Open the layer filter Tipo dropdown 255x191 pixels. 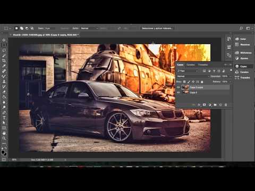[x=188, y=71]
